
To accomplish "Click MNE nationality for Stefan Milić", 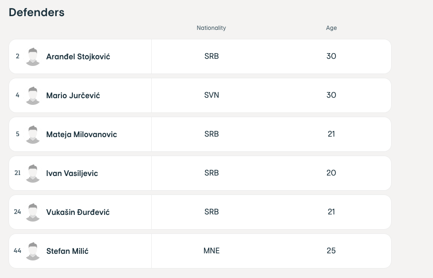I will 212,251.
